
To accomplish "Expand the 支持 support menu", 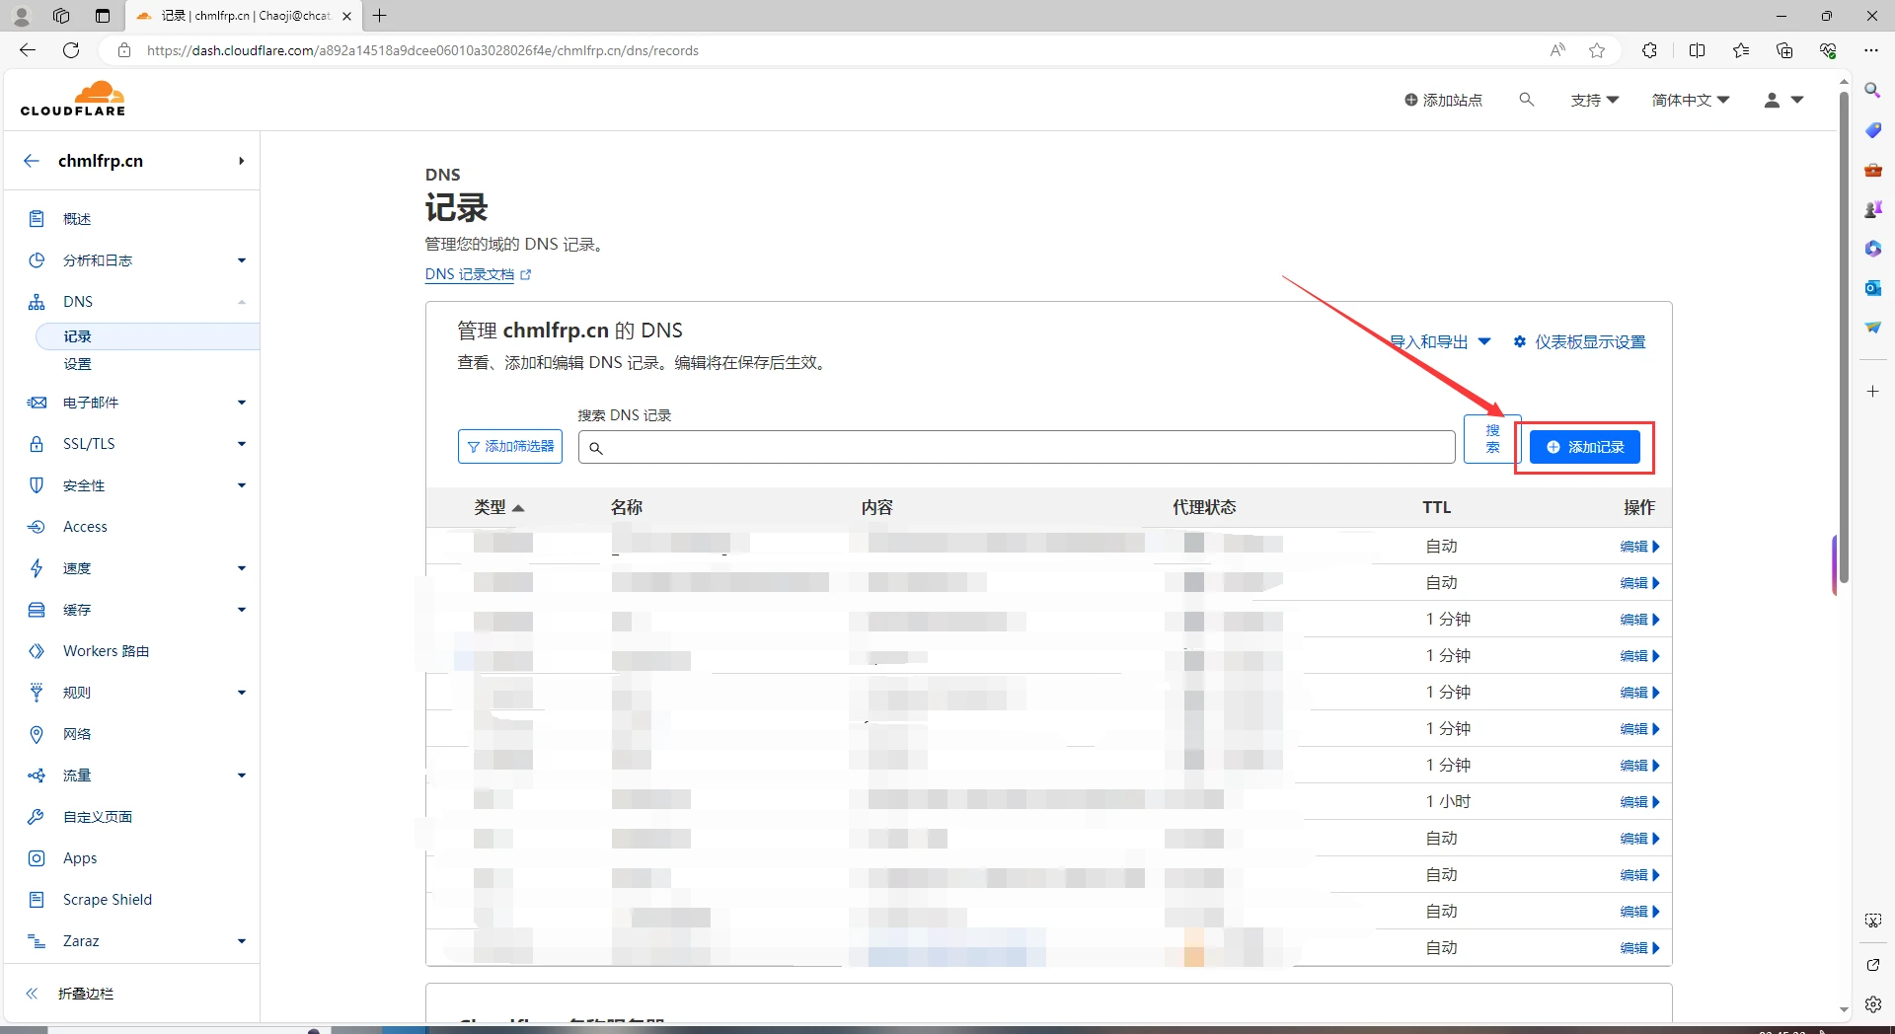I will pos(1594,100).
